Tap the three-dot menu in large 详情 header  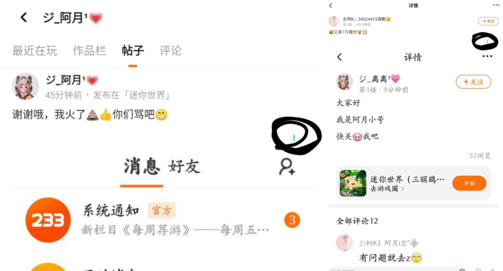coord(487,56)
